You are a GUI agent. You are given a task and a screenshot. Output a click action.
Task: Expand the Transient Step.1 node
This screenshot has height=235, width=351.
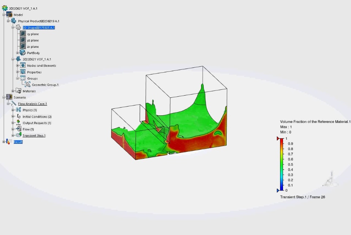(x=13, y=135)
